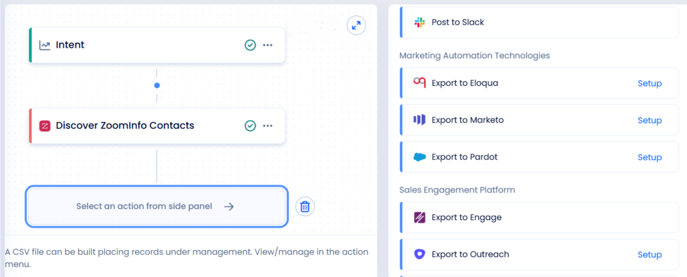The width and height of the screenshot is (687, 277).
Task: Click the Engage logo icon
Action: pyautogui.click(x=419, y=217)
